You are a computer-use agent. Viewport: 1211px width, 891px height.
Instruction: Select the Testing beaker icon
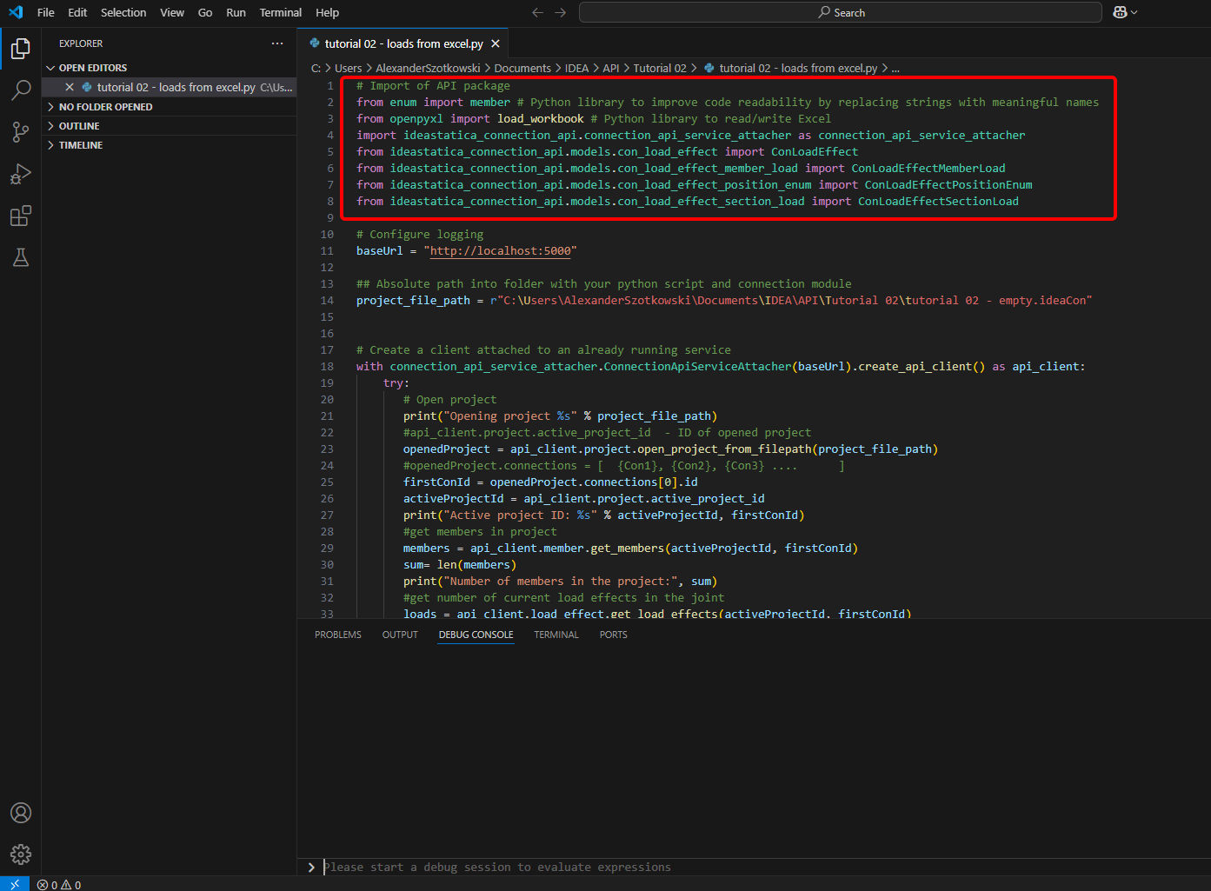tap(20, 257)
